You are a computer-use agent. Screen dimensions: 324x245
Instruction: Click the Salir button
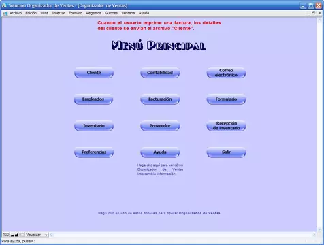click(226, 152)
